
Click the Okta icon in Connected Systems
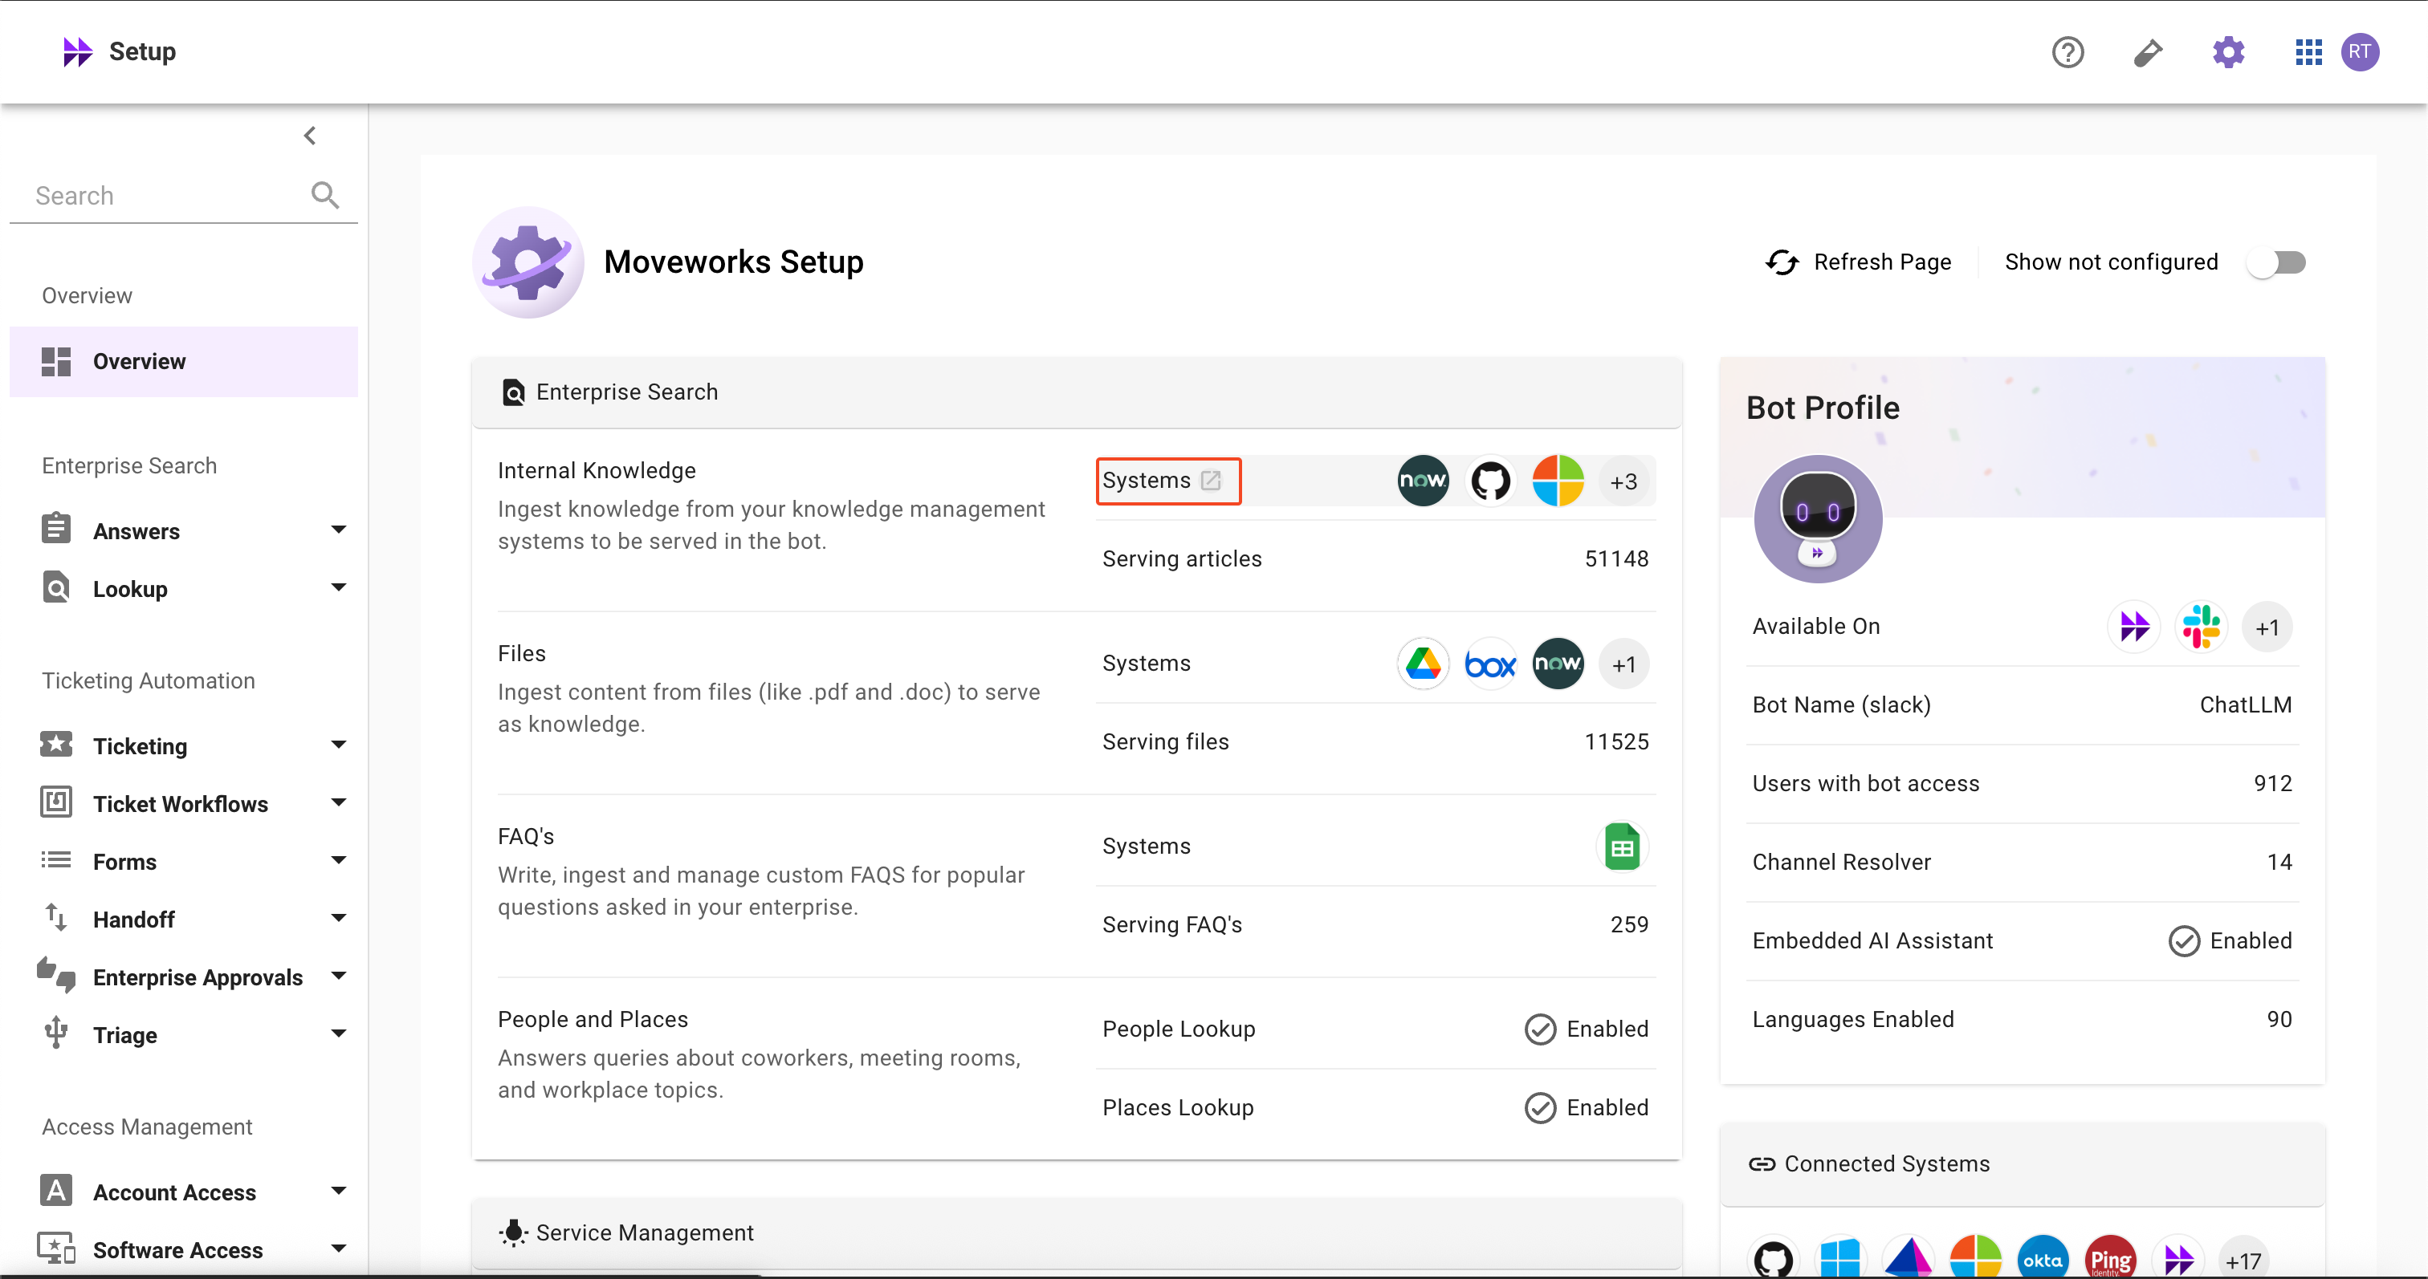(x=2043, y=1259)
